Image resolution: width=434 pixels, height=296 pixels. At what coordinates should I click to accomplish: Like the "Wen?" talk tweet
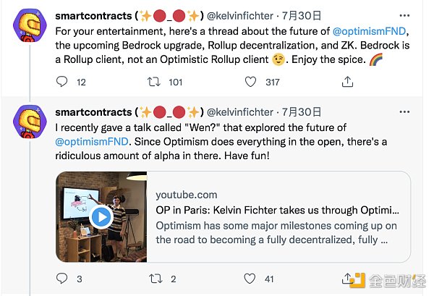250,279
